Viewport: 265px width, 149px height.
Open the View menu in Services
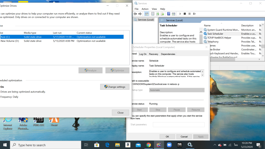point(154,9)
